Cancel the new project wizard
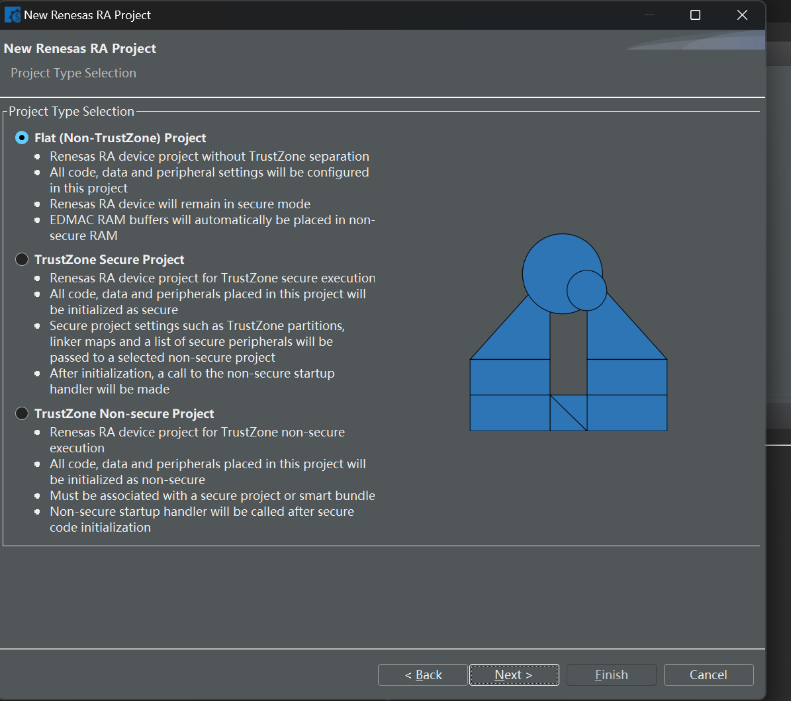The image size is (791, 701). [709, 675]
